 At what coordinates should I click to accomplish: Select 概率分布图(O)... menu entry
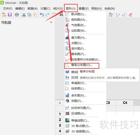coord(85,65)
